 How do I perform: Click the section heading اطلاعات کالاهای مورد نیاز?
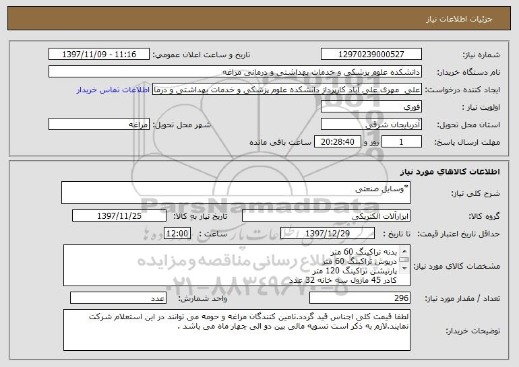tap(450, 172)
